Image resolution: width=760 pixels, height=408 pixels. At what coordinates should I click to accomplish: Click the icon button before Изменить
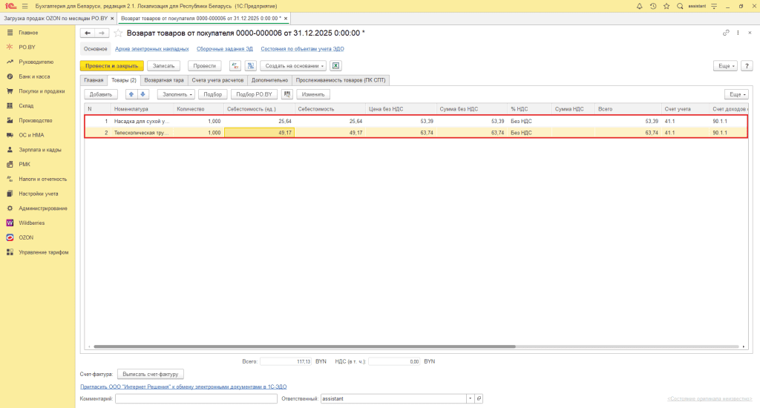click(287, 94)
